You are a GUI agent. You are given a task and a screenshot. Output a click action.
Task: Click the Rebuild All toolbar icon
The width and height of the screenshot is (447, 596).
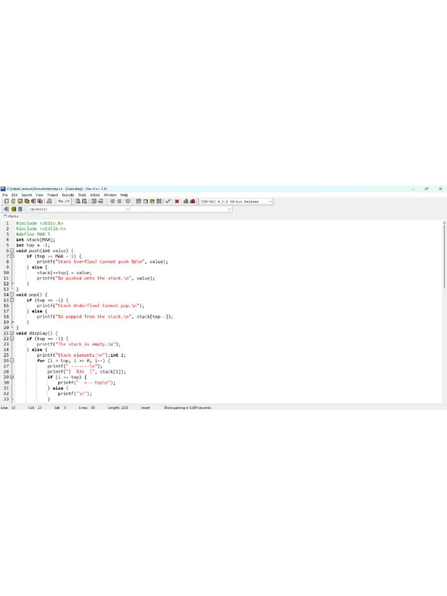159,201
